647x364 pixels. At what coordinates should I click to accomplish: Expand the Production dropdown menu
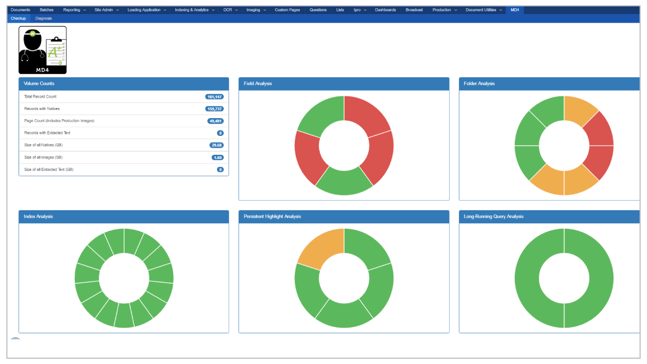(x=445, y=10)
